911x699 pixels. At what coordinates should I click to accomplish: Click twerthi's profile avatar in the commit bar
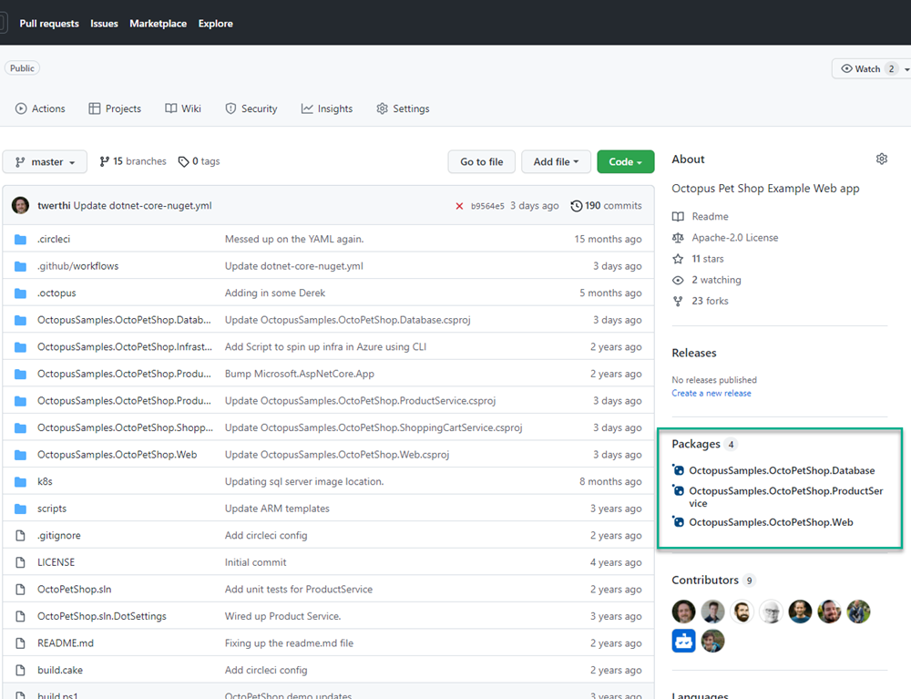tap(20, 205)
